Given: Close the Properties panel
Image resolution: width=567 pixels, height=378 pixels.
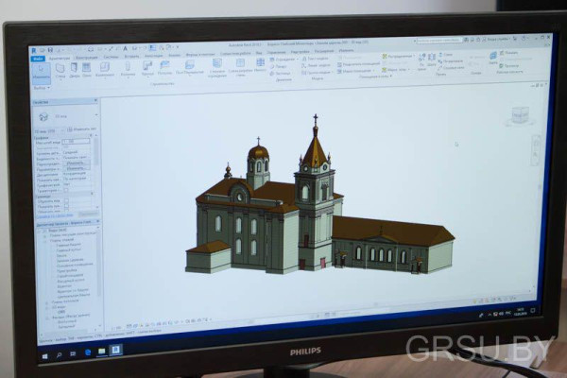Looking at the screenshot, I should pyautogui.click(x=95, y=100).
